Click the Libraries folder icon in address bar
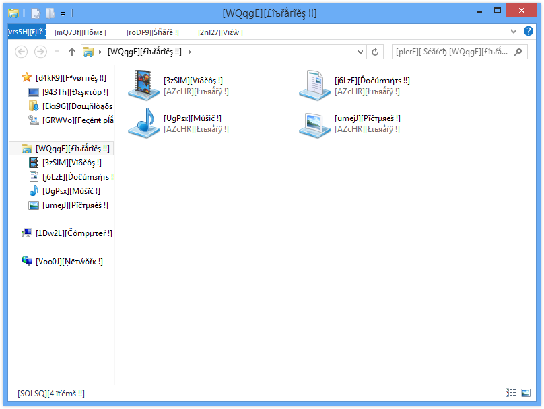 pos(88,52)
